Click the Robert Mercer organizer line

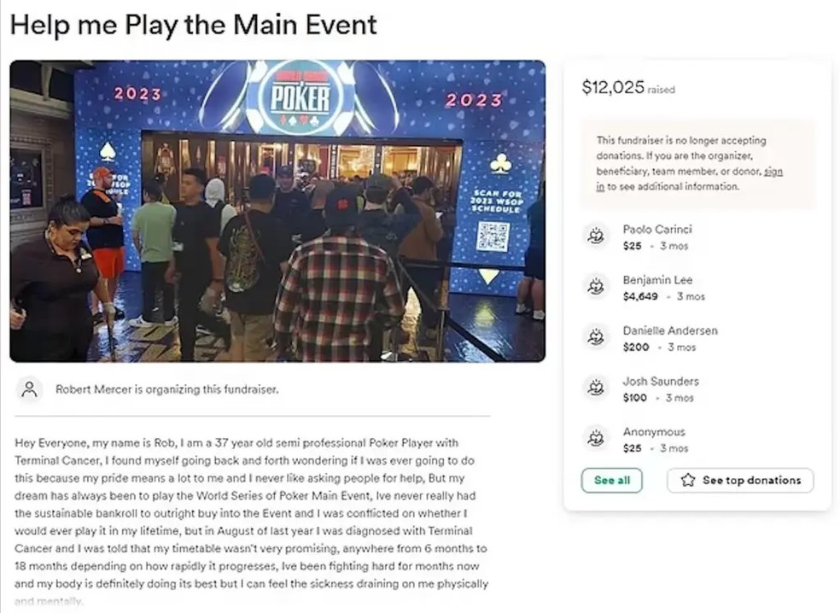click(166, 389)
